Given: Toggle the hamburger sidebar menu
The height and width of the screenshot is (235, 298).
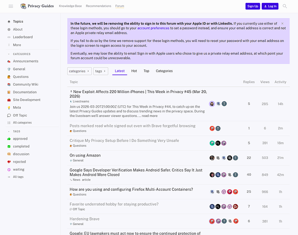Looking at the screenshot, I should tap(11, 6).
